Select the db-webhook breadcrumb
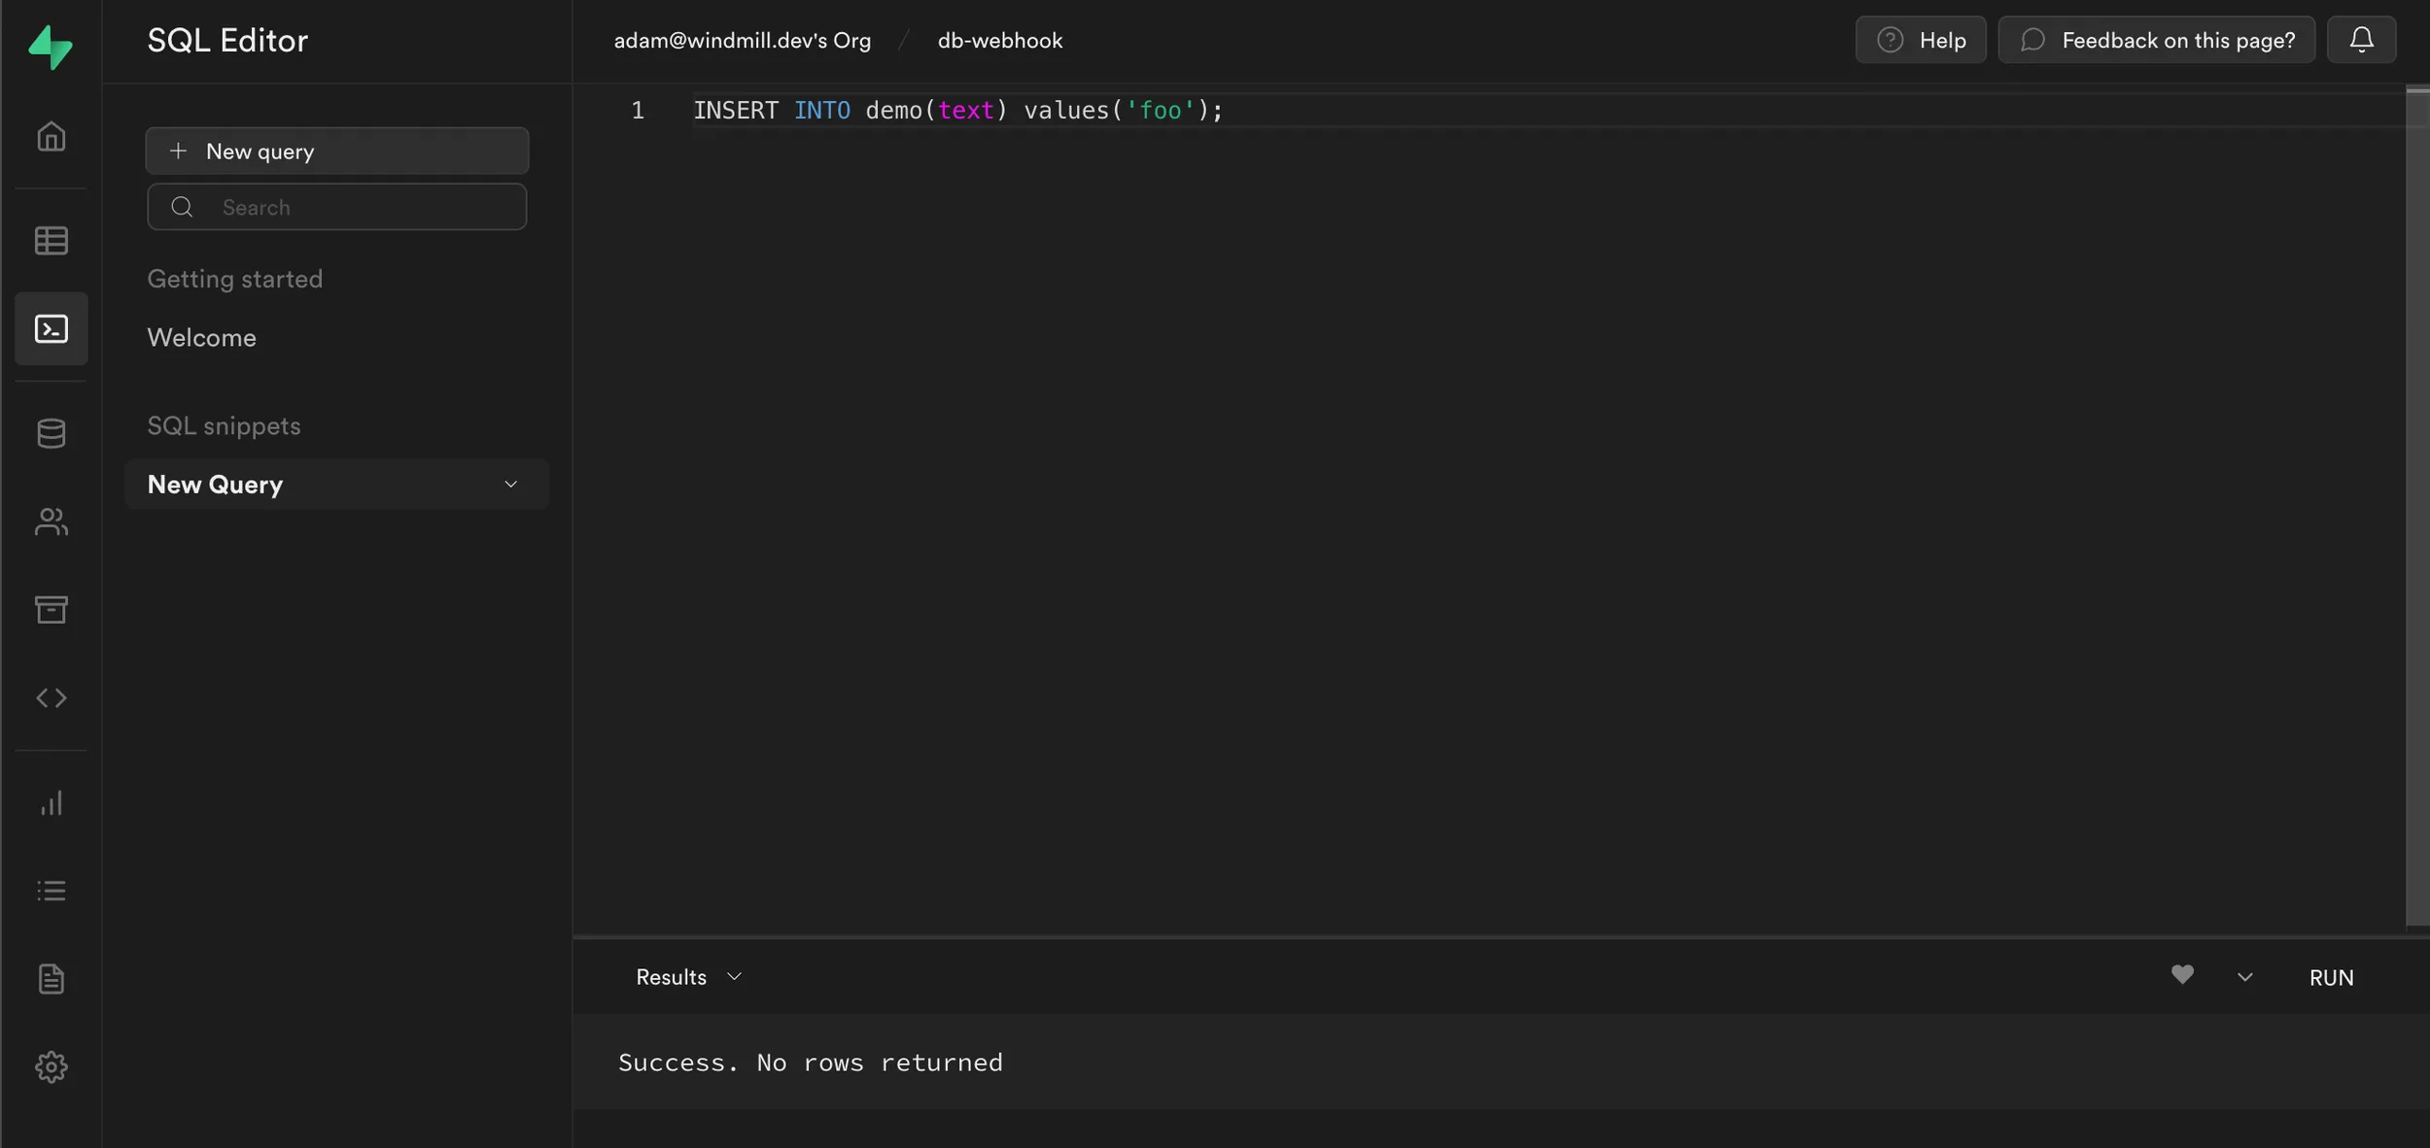 click(x=999, y=40)
